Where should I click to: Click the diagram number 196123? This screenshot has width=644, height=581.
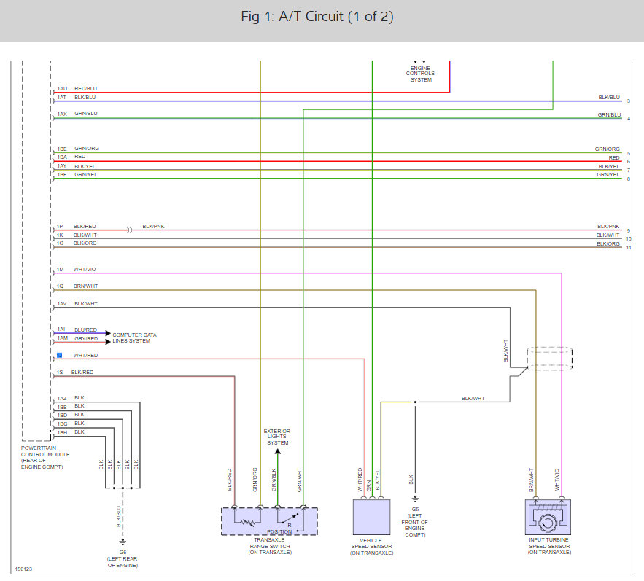click(x=23, y=569)
